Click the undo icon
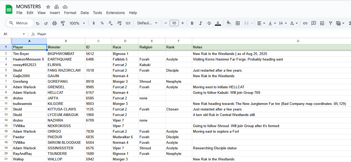 coord(38,23)
